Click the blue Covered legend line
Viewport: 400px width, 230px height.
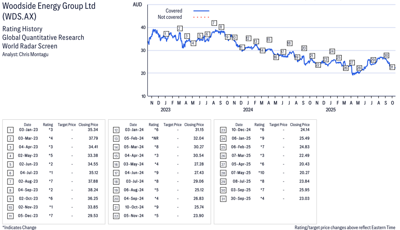pyautogui.click(x=201, y=11)
